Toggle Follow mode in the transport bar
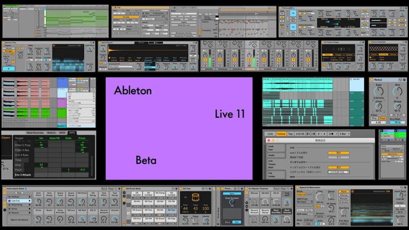The width and height of the screenshot is (409, 230). [x=281, y=134]
